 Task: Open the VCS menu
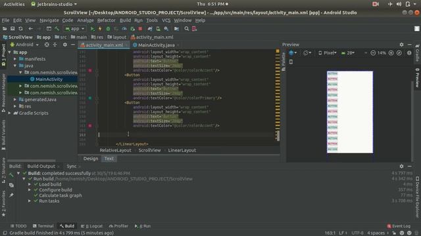166,20
